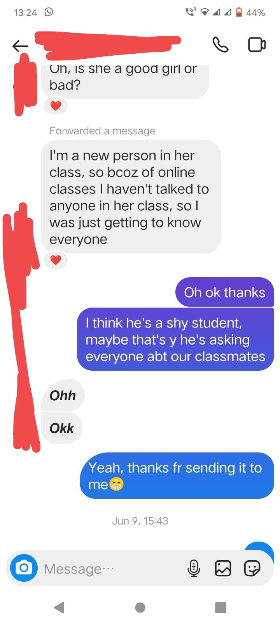
Task: Open the blue camera button
Action: 24,568
